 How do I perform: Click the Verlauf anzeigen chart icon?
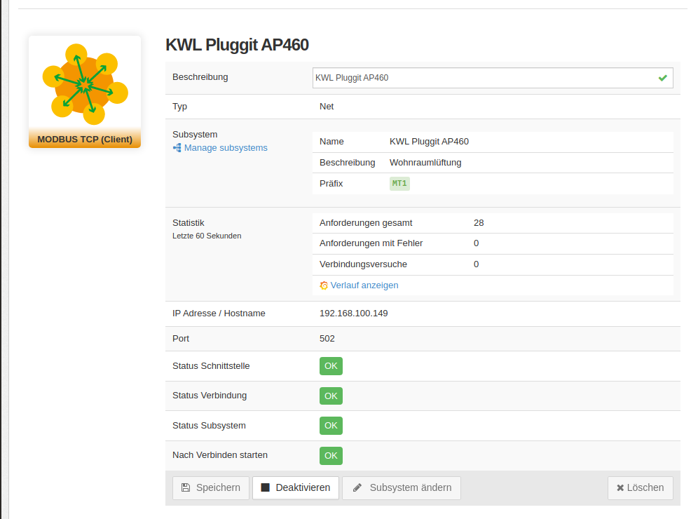click(x=324, y=285)
